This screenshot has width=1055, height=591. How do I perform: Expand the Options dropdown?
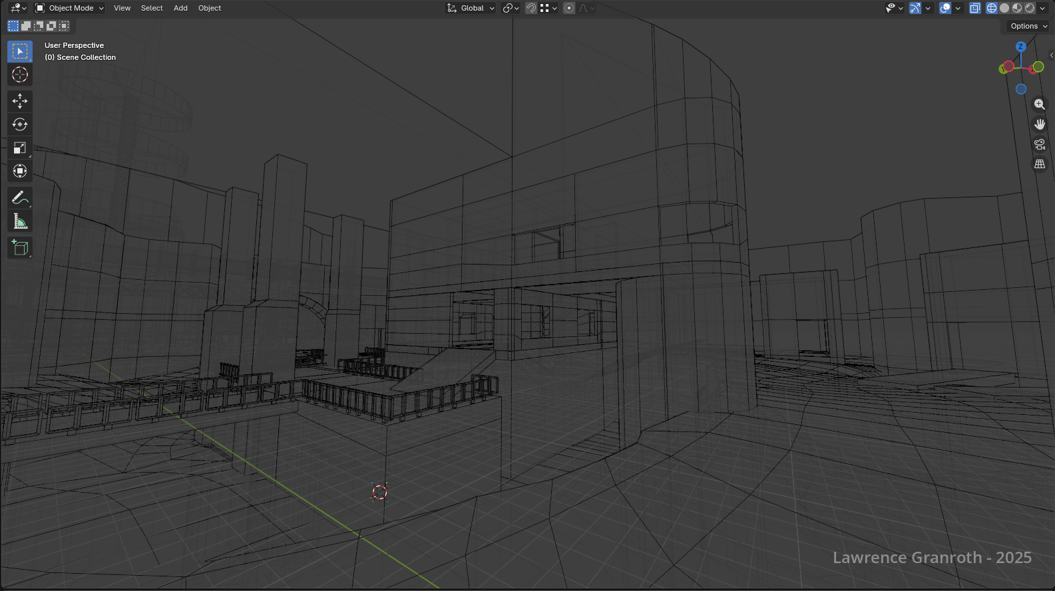click(1028, 26)
